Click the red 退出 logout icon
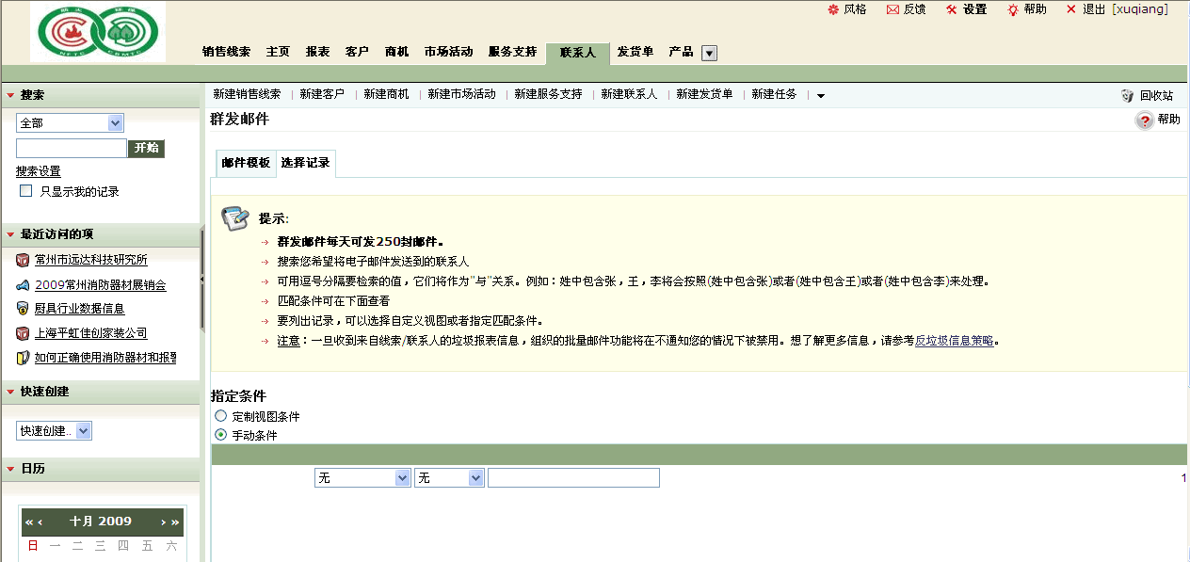The height and width of the screenshot is (562, 1190). (x=1071, y=9)
